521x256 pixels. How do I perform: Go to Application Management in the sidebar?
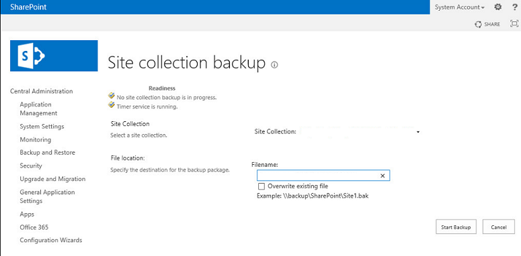pos(38,109)
